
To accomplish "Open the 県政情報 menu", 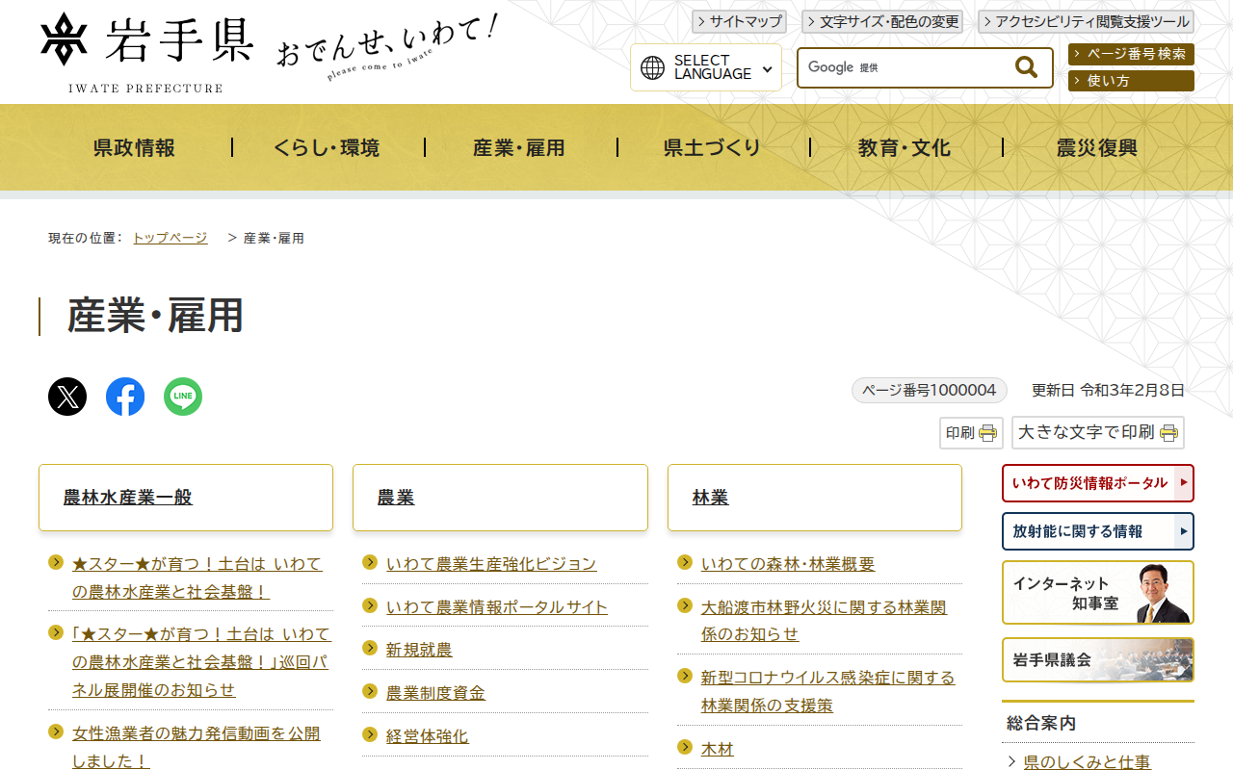I will coord(135,147).
